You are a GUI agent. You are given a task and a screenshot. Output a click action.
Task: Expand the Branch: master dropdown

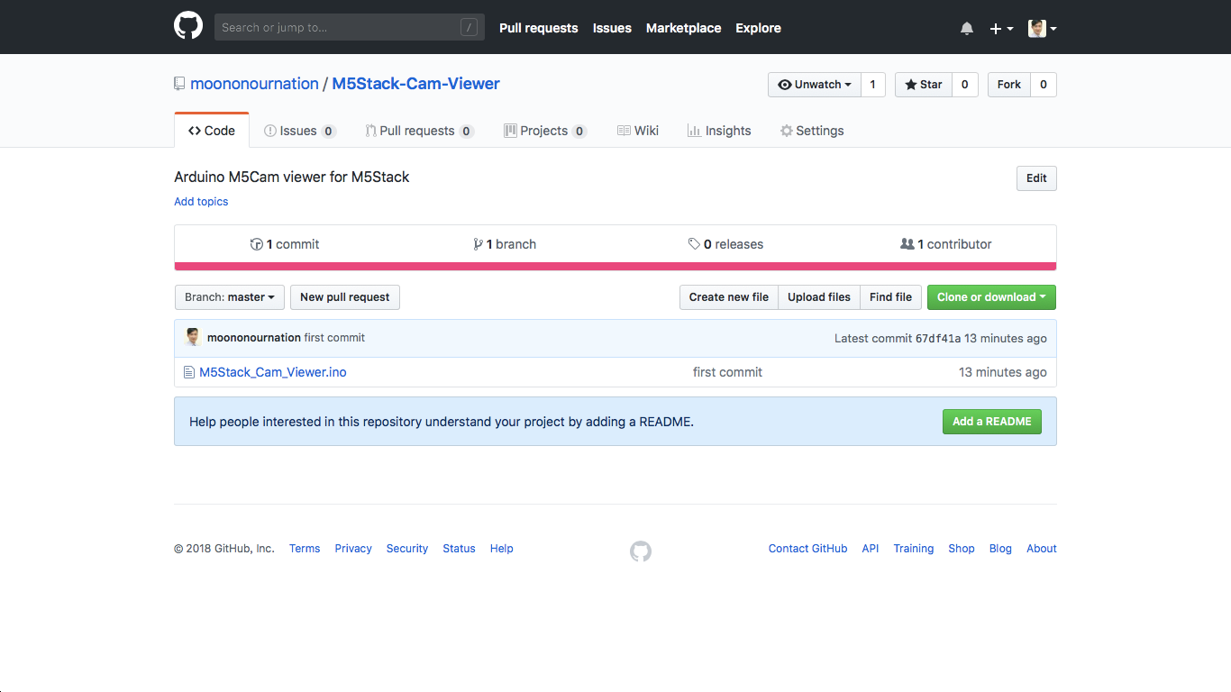230,297
